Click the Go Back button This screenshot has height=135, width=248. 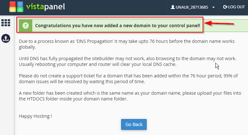coord(134,124)
